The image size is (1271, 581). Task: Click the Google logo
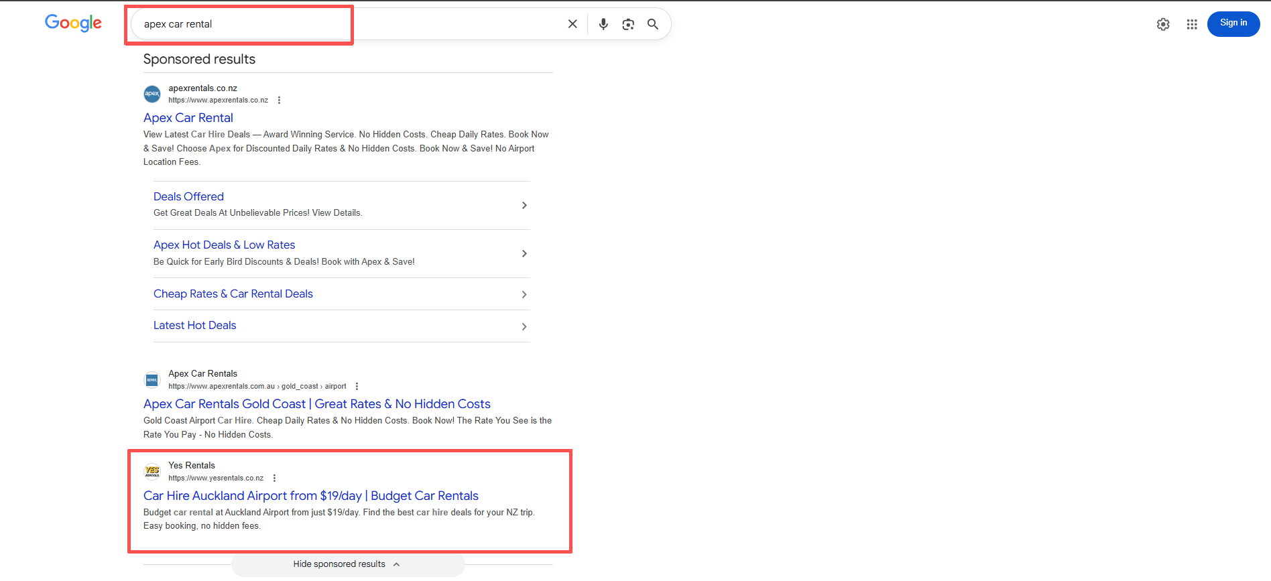click(73, 23)
